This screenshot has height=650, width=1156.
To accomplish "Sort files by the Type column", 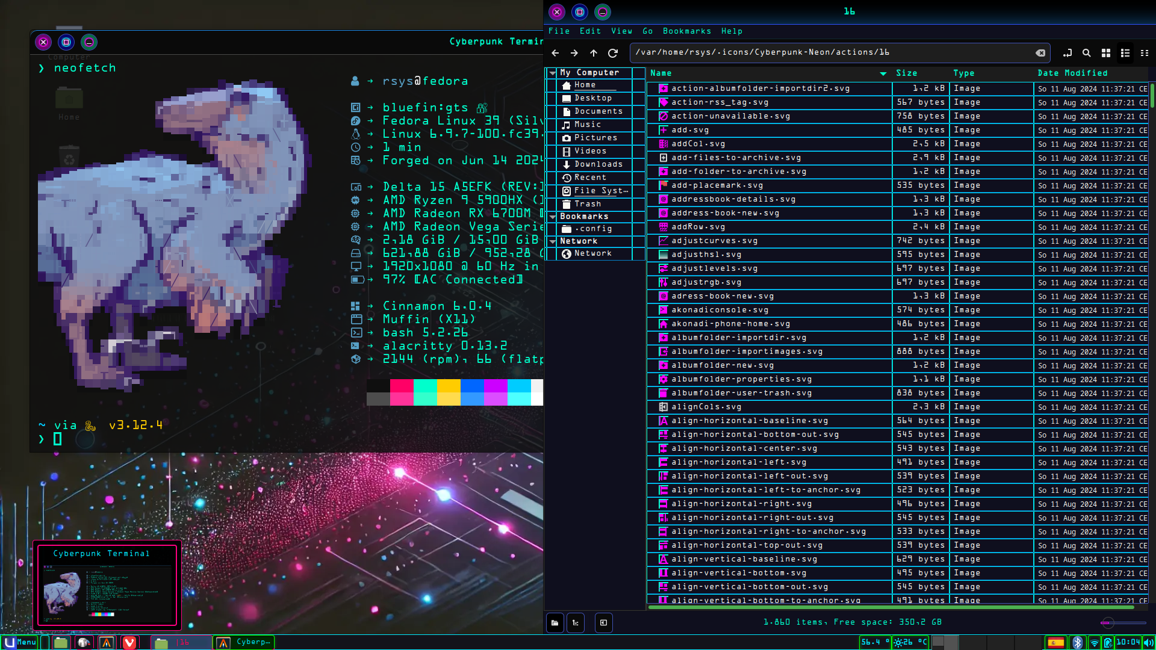I will [x=991, y=73].
